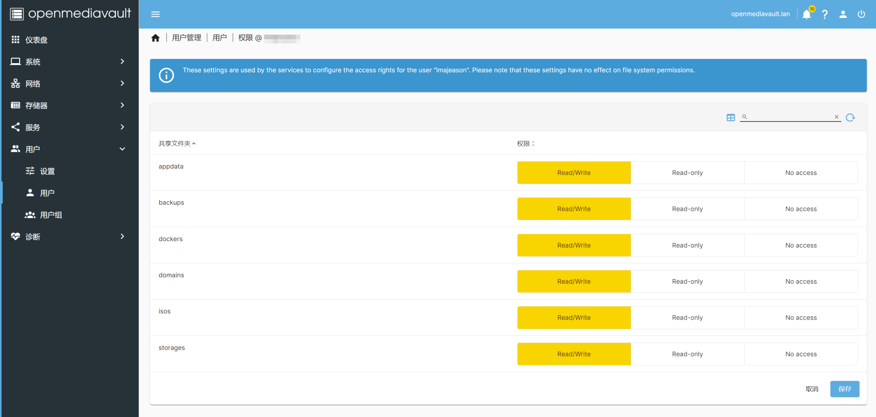
Task: Open the user account profile icon
Action: 843,15
